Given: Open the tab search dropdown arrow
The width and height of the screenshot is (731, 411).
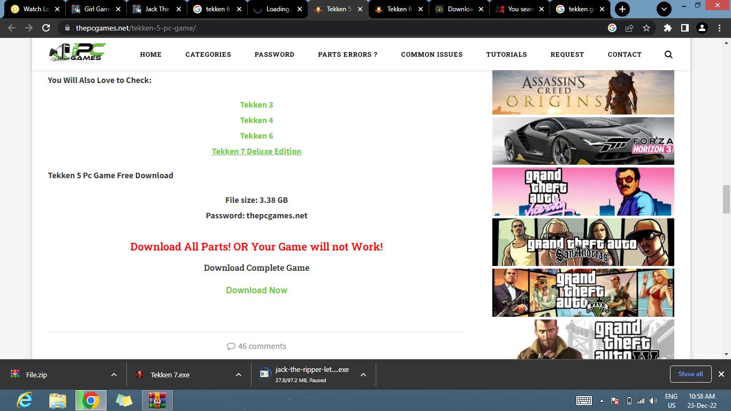Looking at the screenshot, I should [x=664, y=9].
